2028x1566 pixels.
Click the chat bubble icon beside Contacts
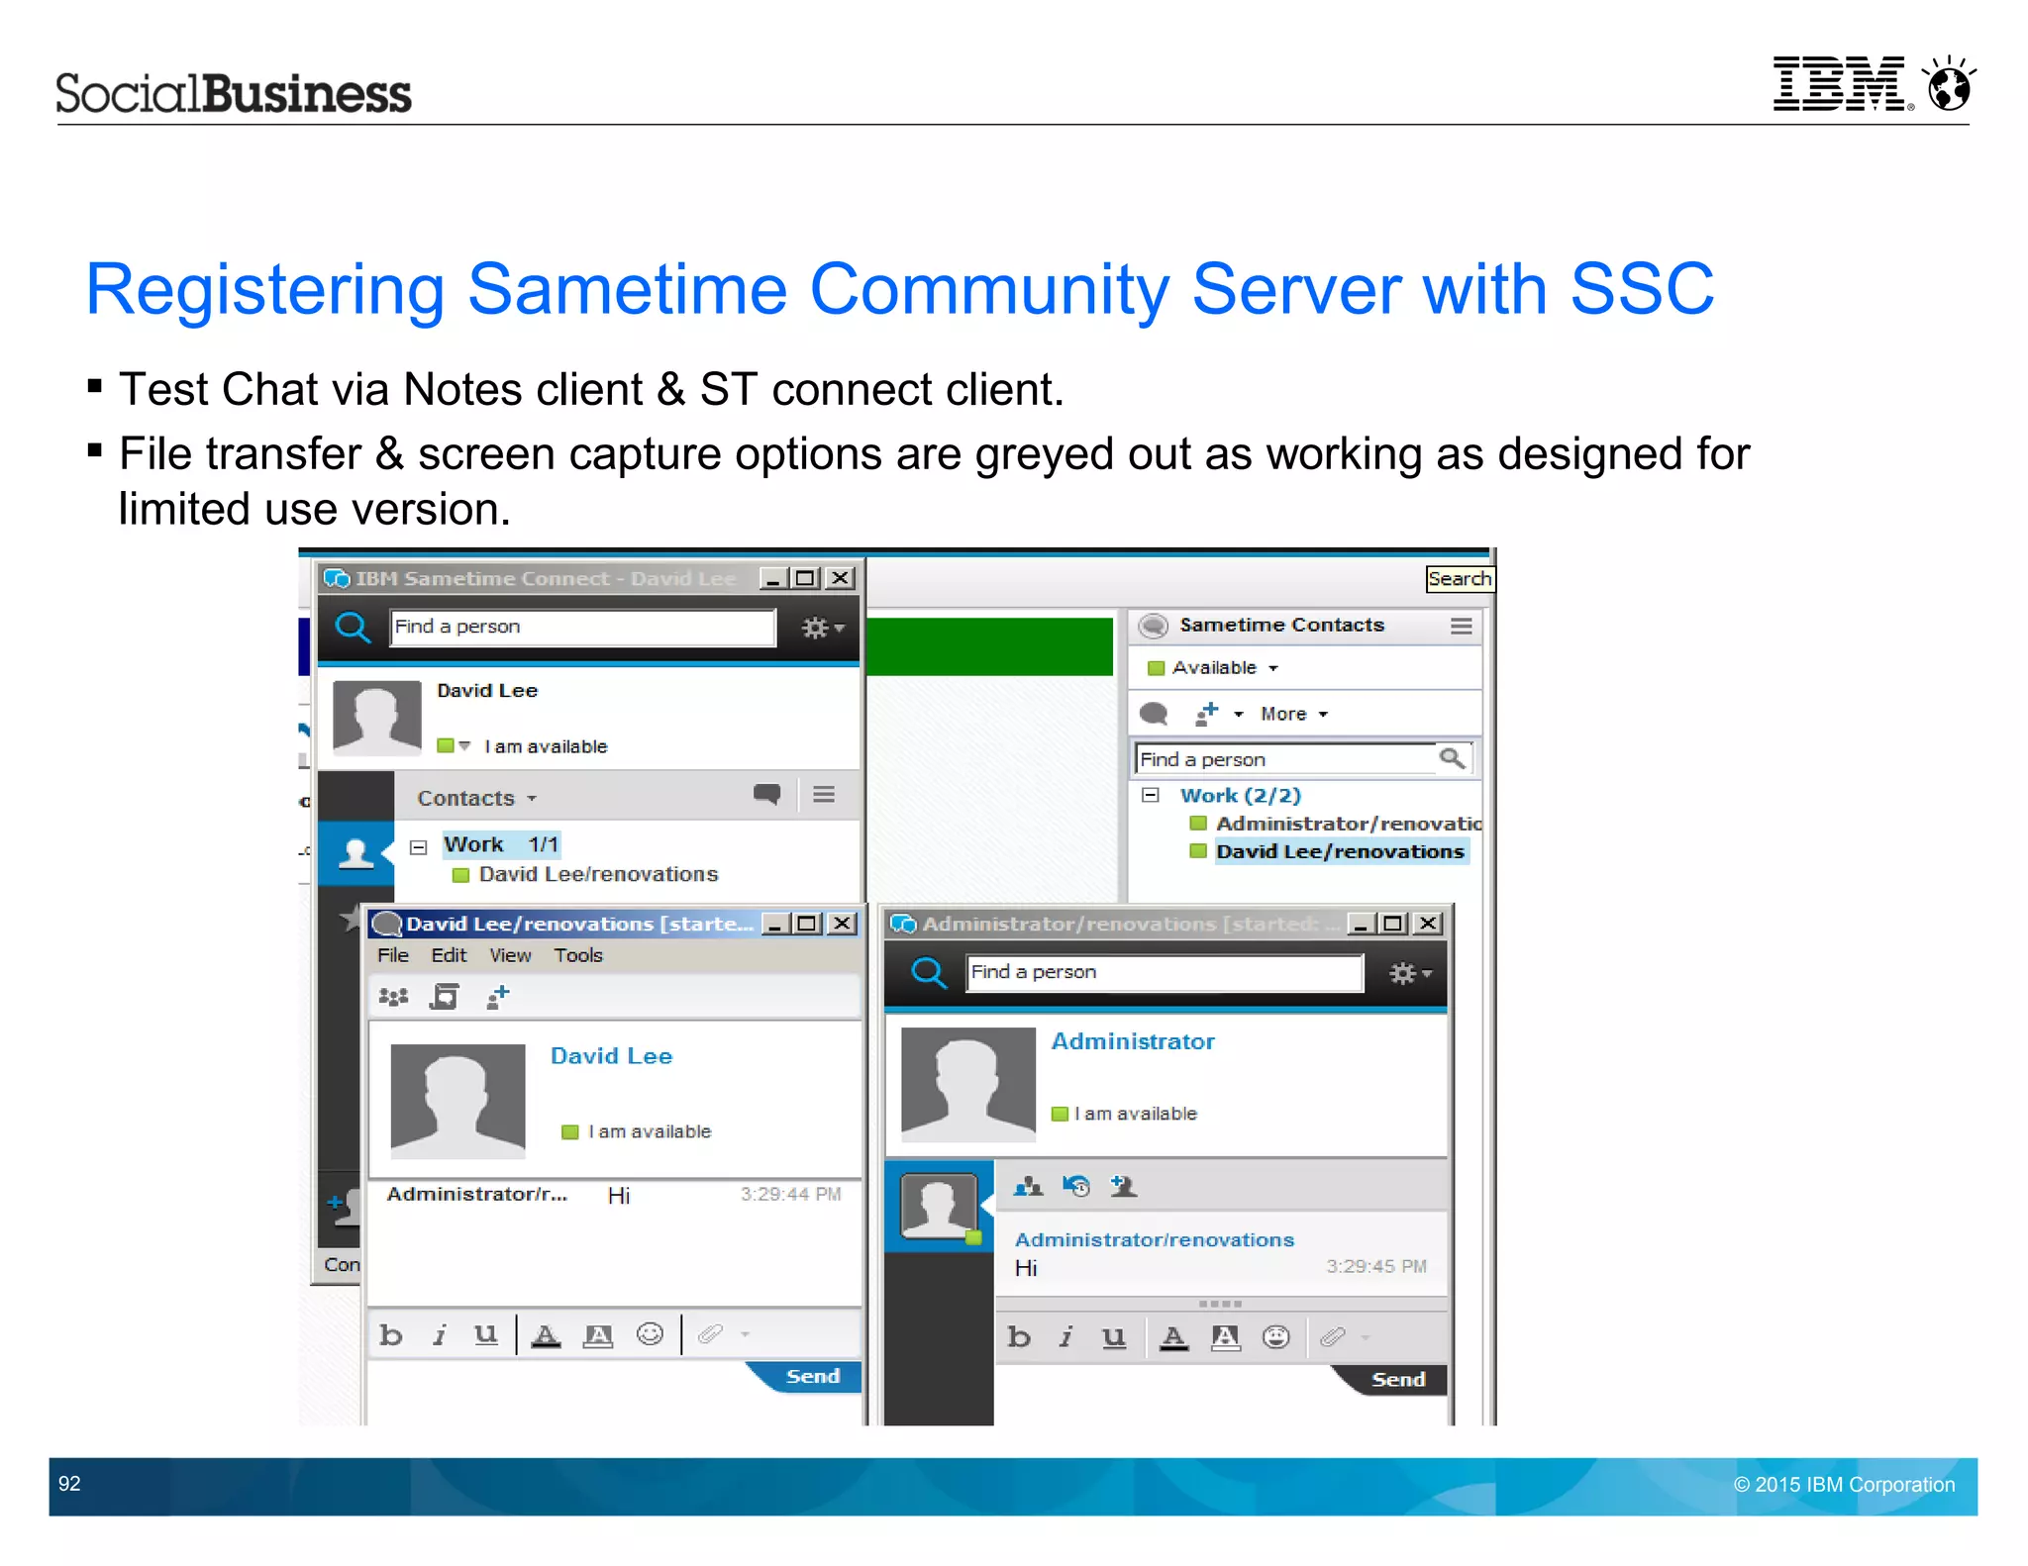coord(766,794)
